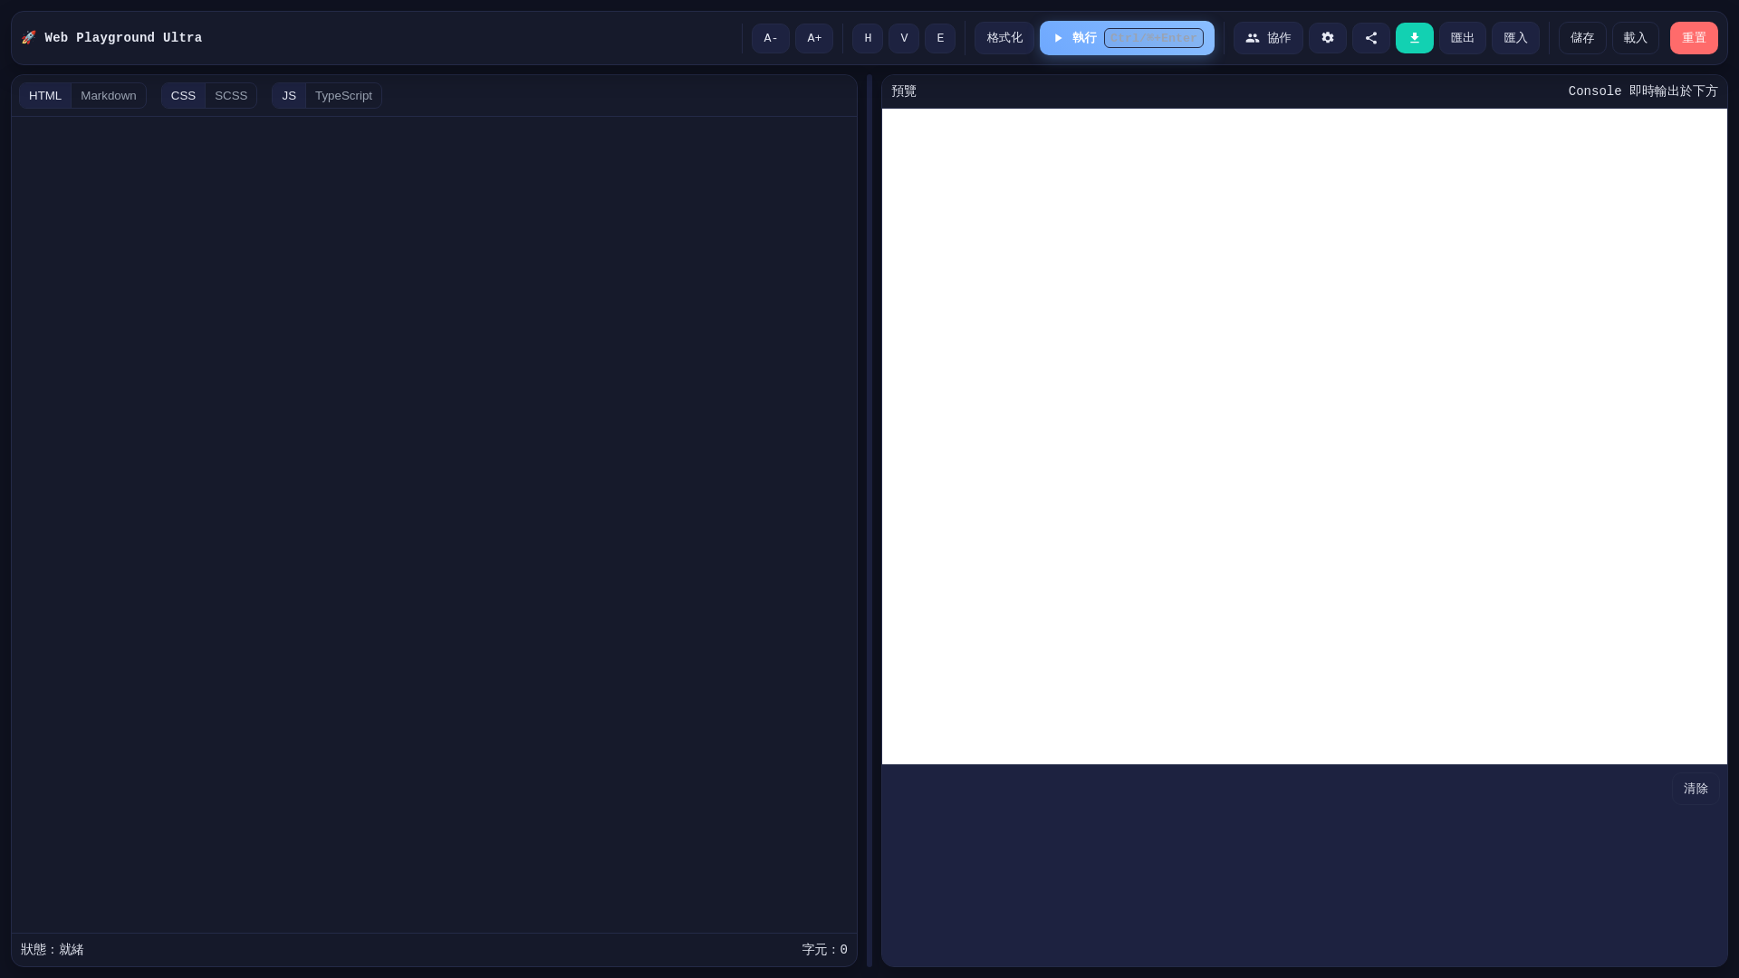The image size is (1739, 978).
Task: Open settings via the gear icon
Action: 1328,38
